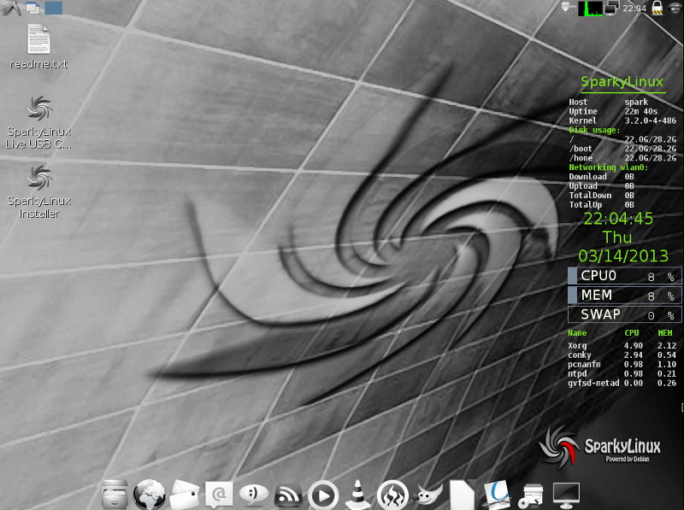The height and width of the screenshot is (510, 684).
Task: Open the instant messenger speech-bubble icon
Action: 252,494
